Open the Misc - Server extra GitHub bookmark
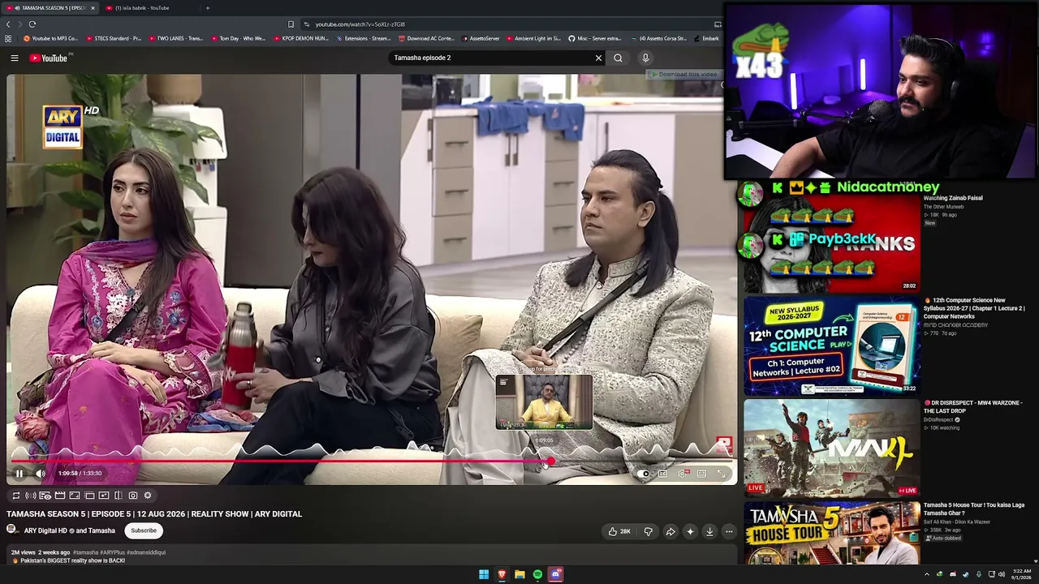Screen dimensions: 1039x584 pyautogui.click(x=595, y=38)
